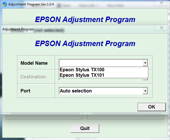
Task: Click the main window's EPSON Adjustment Program heading
Action: (85, 19)
